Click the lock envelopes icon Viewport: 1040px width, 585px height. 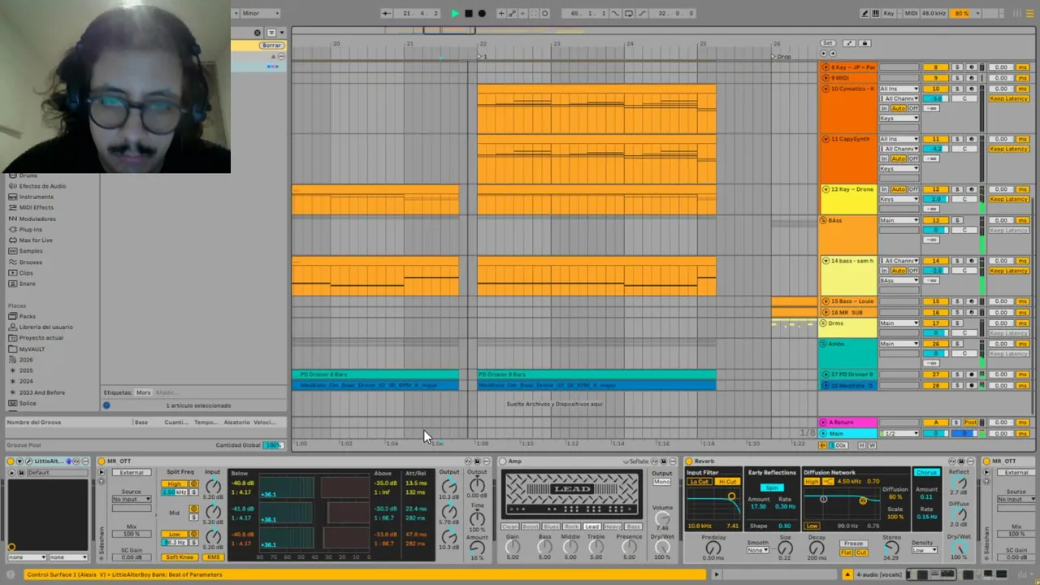pyautogui.click(x=864, y=43)
